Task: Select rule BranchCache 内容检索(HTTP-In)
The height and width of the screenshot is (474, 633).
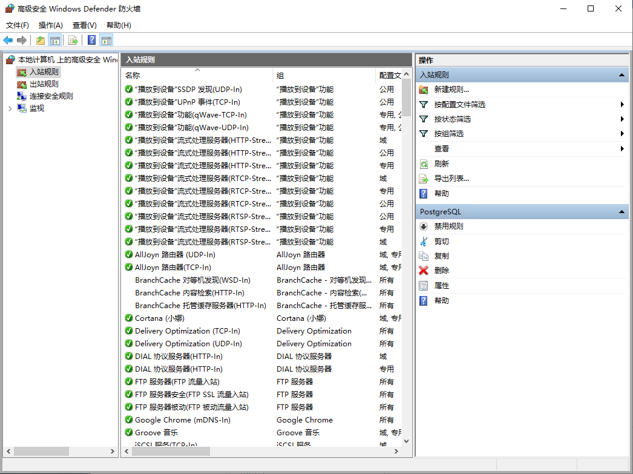Action: coord(190,293)
